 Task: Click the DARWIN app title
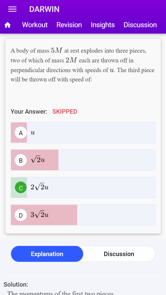coord(44,9)
